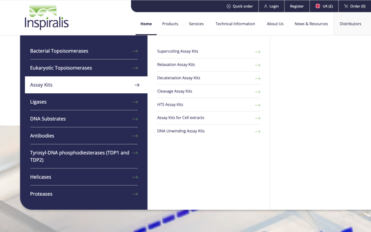Open the Helicases category

pyautogui.click(x=84, y=177)
